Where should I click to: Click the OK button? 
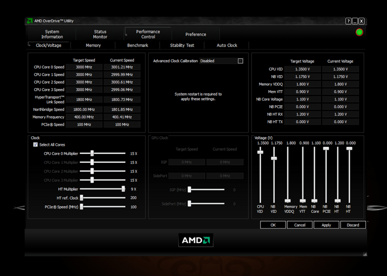(273, 225)
